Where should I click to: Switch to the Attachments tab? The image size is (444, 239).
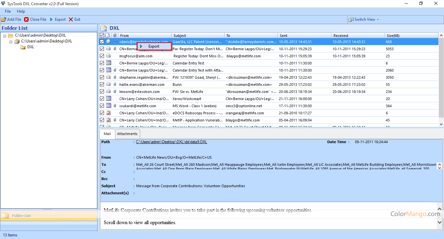click(127, 134)
